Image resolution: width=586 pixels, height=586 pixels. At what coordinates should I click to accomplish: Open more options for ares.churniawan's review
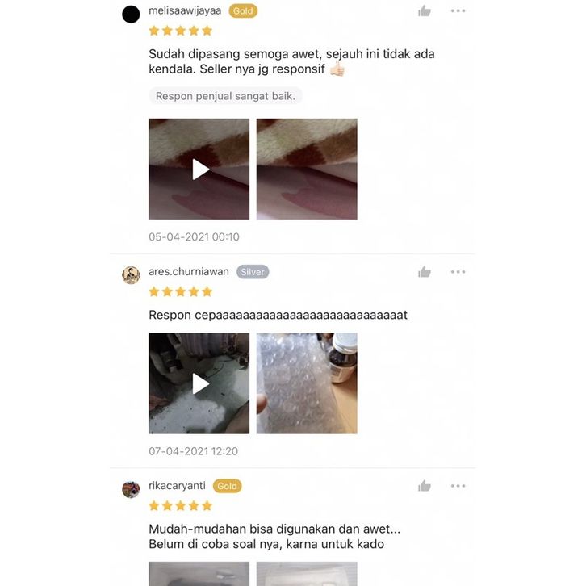tap(458, 272)
